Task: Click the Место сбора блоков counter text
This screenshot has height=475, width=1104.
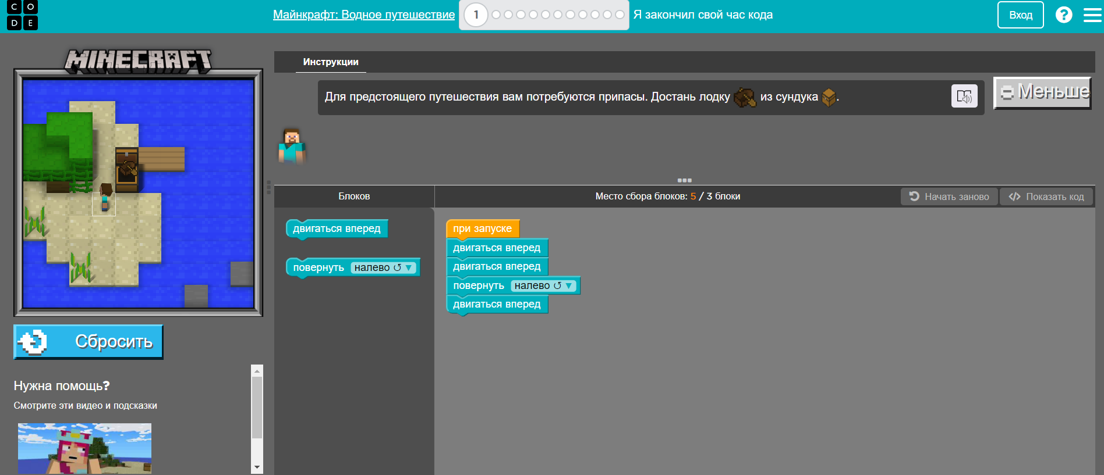Action: coord(668,197)
